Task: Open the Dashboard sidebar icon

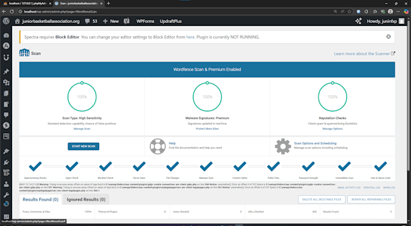Action: coord(6,36)
